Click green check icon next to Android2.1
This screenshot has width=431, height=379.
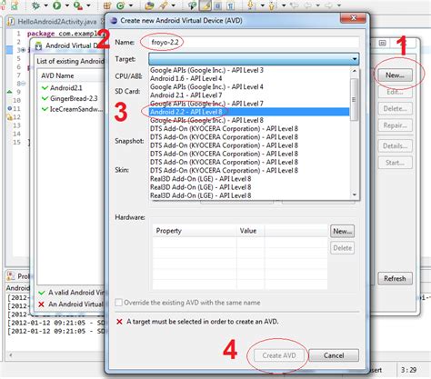45,88
